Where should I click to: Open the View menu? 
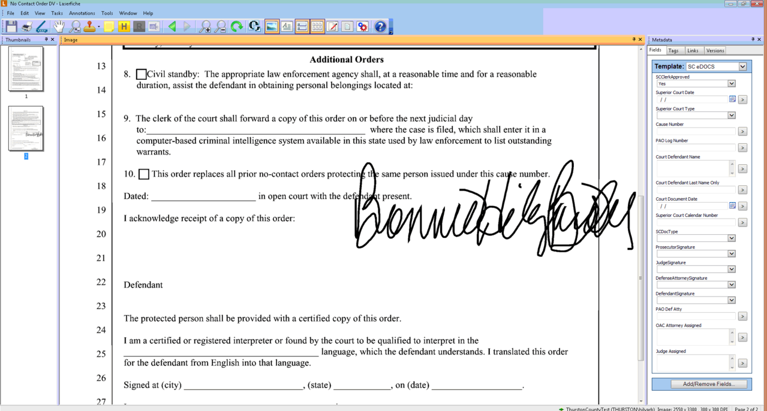click(x=40, y=13)
